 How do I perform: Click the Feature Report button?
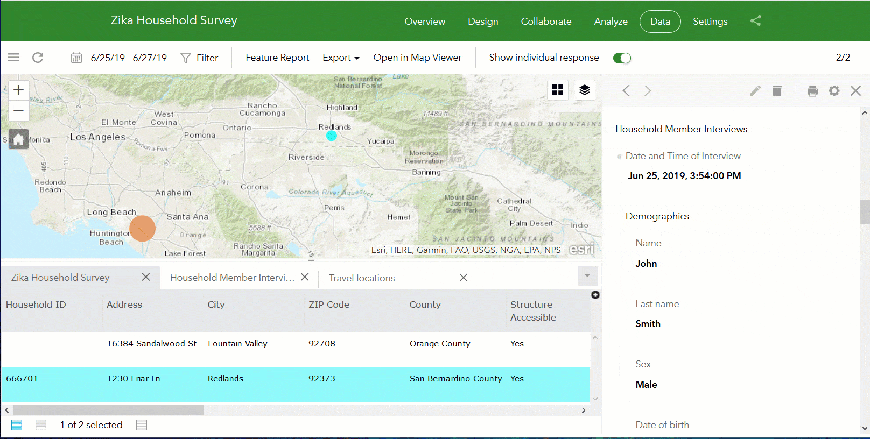tap(277, 58)
